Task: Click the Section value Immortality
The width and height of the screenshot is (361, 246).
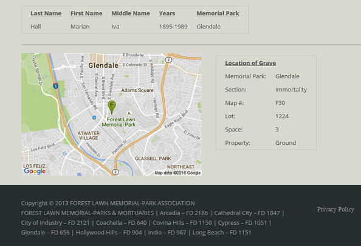Action: pos(291,90)
